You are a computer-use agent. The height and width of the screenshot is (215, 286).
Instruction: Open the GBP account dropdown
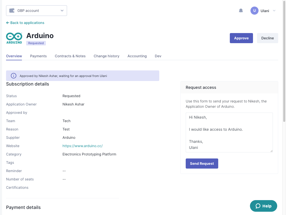pos(37,11)
